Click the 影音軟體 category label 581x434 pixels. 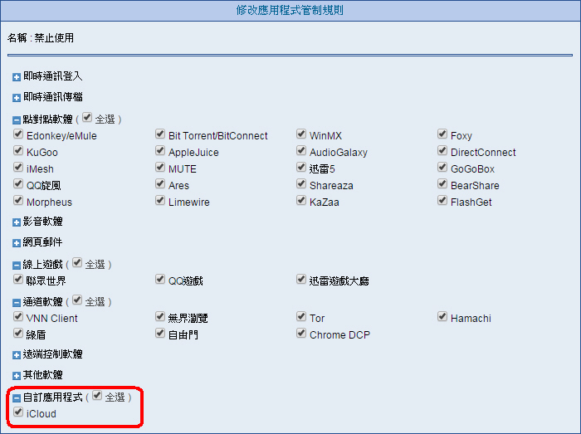(42, 222)
